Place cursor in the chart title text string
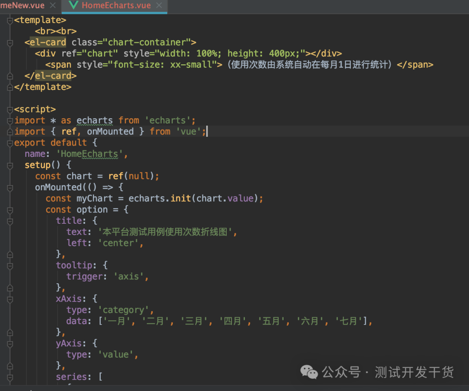Viewport: 469px width, 391px height. pyautogui.click(x=165, y=232)
